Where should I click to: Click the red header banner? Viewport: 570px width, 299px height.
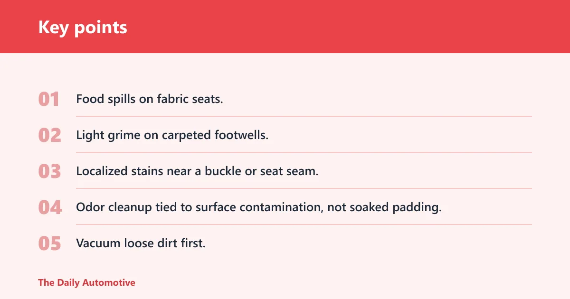(x=285, y=27)
